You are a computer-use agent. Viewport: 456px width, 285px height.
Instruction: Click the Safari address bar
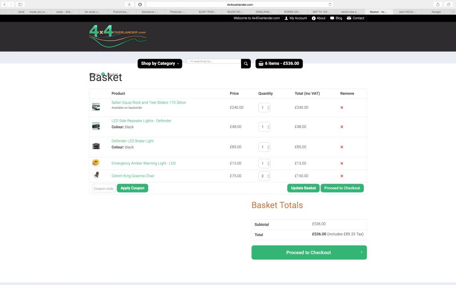click(x=240, y=4)
